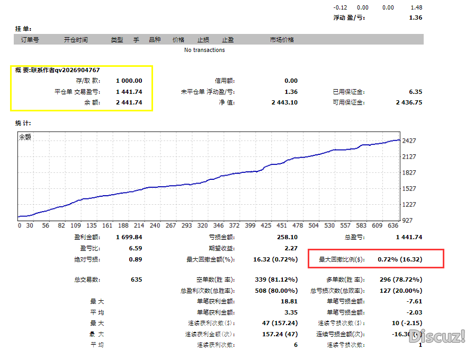Select the average loss trade value '-2.03'
474x349 pixels.
[x=415, y=312]
